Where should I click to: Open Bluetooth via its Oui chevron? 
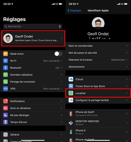click(x=61, y=68)
